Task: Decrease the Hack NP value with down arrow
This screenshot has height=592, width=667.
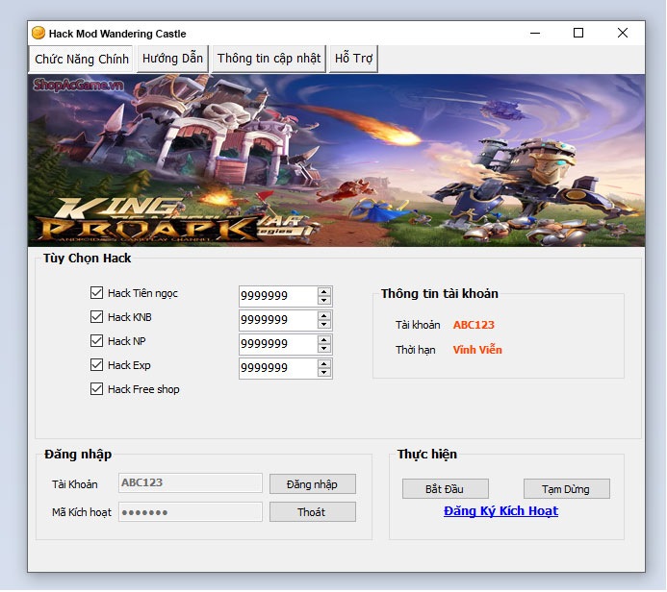Action: [324, 349]
